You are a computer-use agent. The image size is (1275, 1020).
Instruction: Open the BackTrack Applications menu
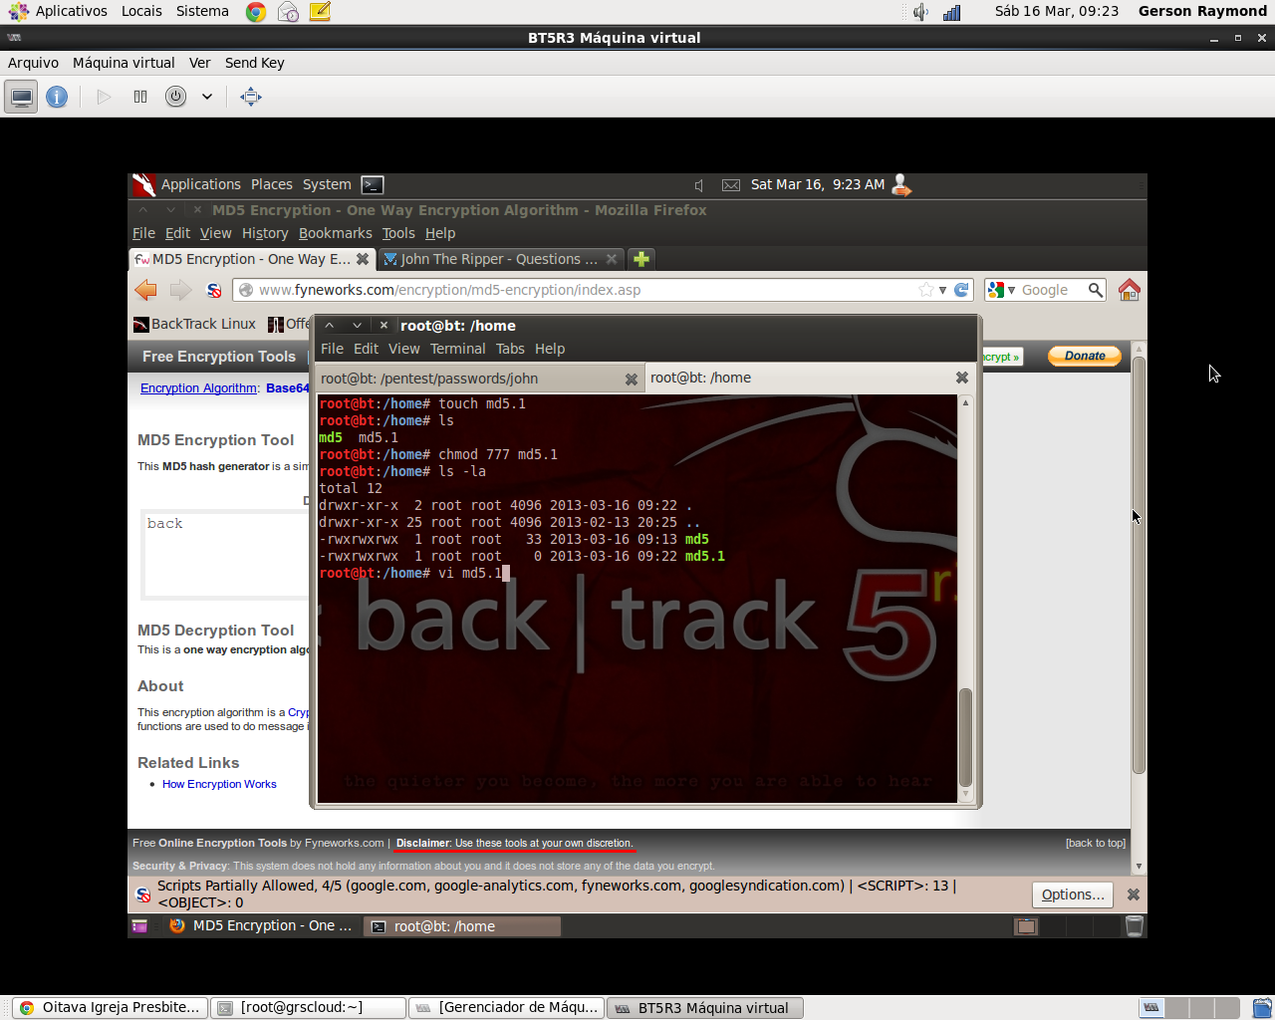pyautogui.click(x=200, y=184)
